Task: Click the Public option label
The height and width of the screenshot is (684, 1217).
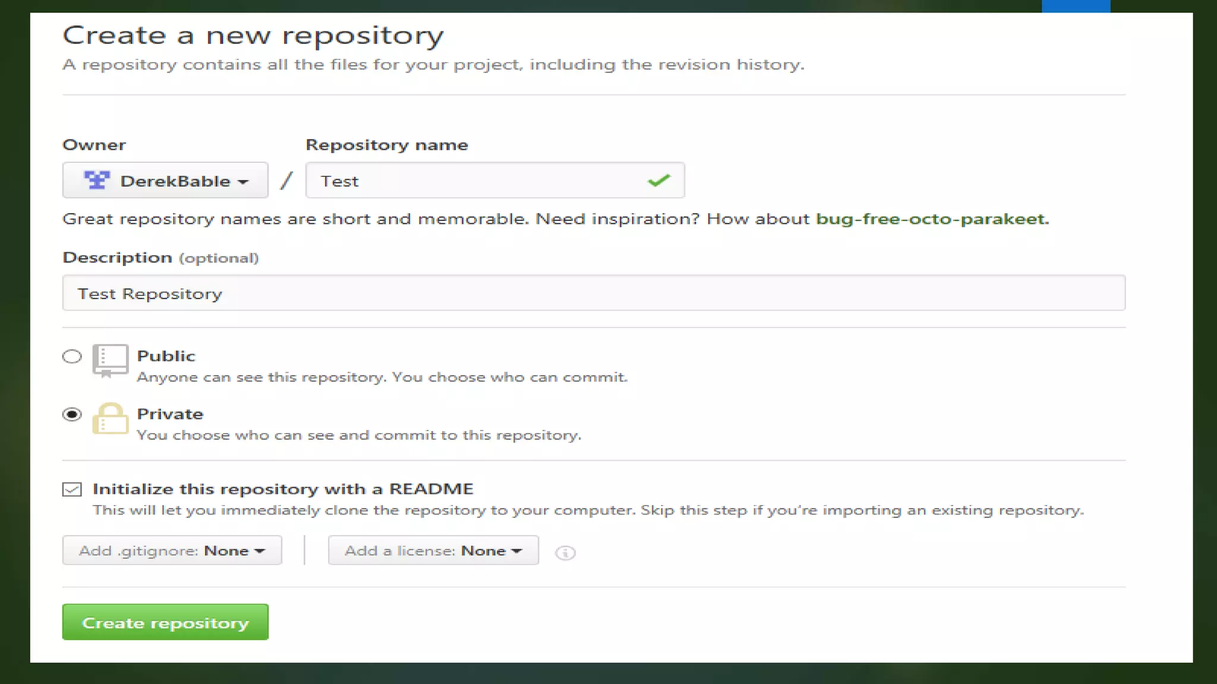Action: [166, 356]
